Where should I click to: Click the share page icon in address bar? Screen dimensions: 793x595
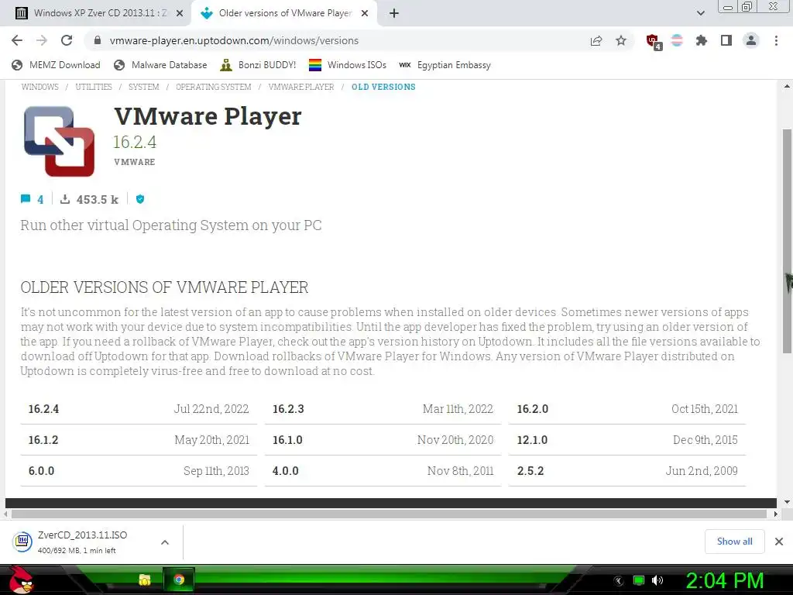click(x=596, y=40)
